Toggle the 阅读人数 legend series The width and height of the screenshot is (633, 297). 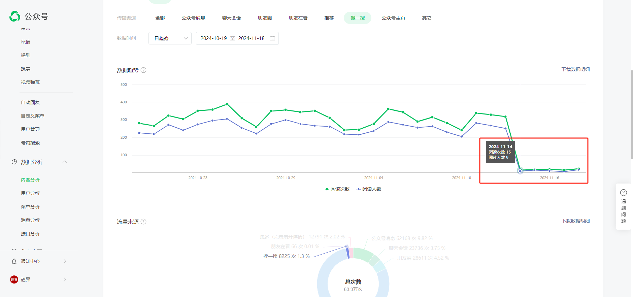(369, 189)
